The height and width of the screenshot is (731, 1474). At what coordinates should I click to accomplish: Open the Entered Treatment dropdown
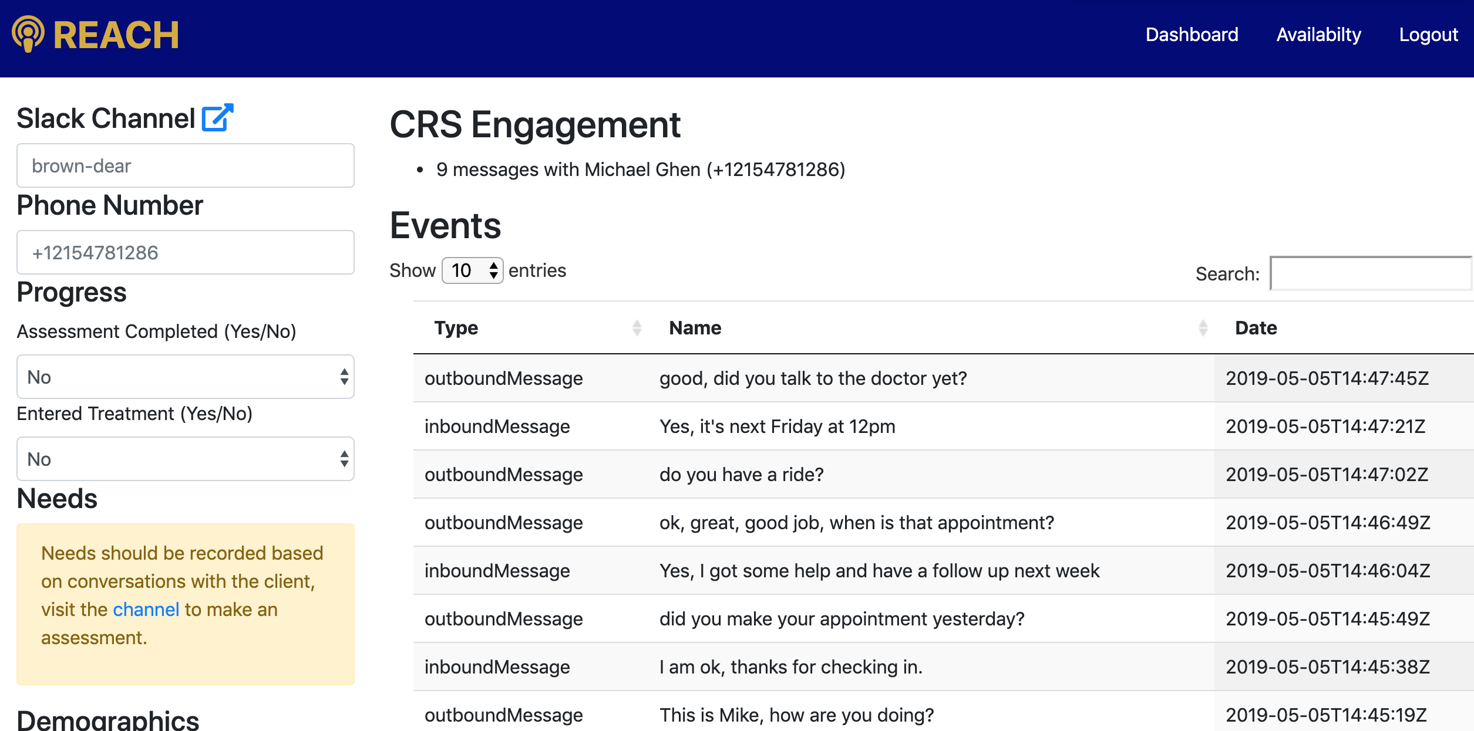pos(186,459)
